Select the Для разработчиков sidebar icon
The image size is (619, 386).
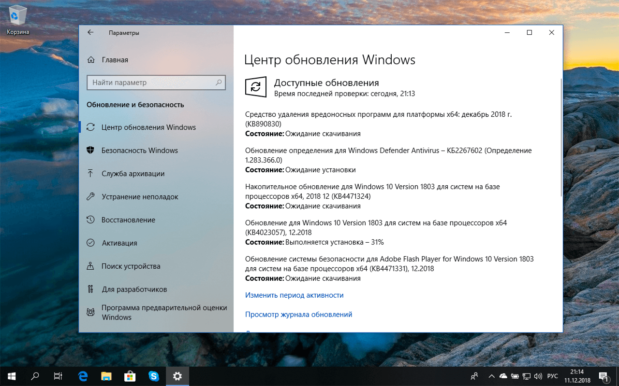(x=92, y=289)
